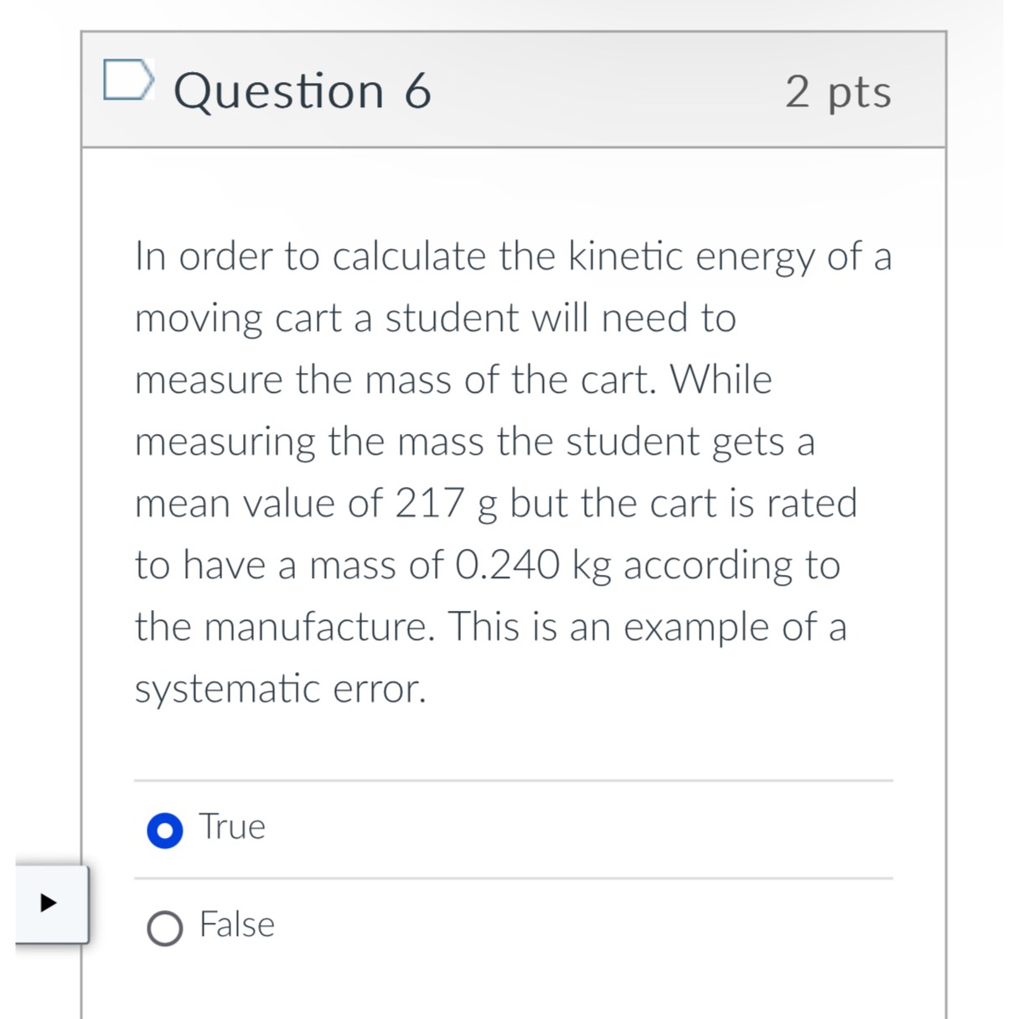Click the "systematic error" text
The width and height of the screenshot is (1019, 1019).
click(x=281, y=689)
